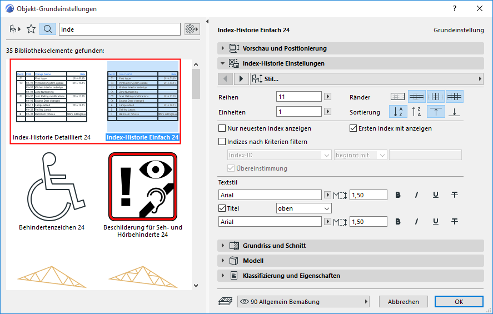Toggle underline for main text style
This screenshot has width=493, height=314.
[x=435, y=195]
